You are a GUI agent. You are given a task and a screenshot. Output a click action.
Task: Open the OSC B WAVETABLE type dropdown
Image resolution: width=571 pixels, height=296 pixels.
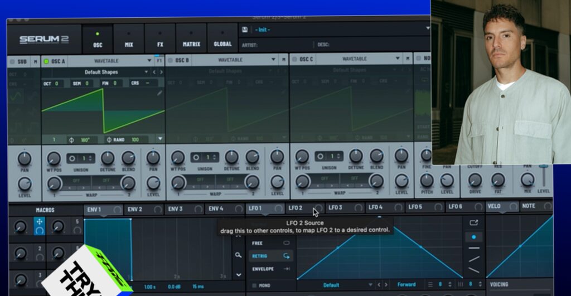coord(235,60)
